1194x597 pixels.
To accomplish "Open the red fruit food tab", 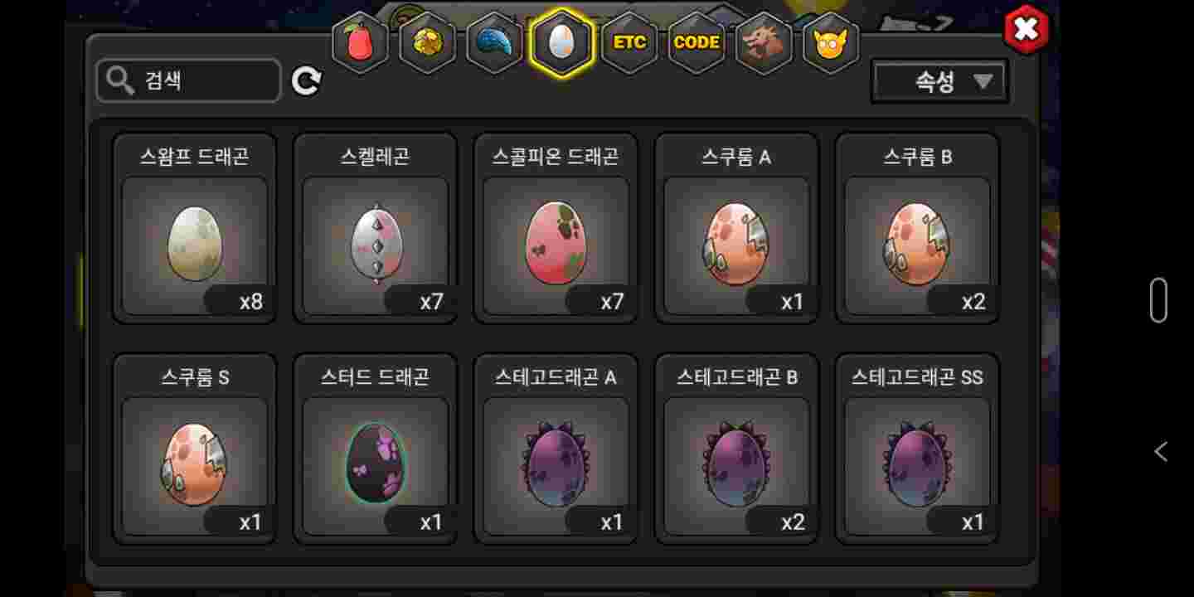I will click(x=361, y=42).
